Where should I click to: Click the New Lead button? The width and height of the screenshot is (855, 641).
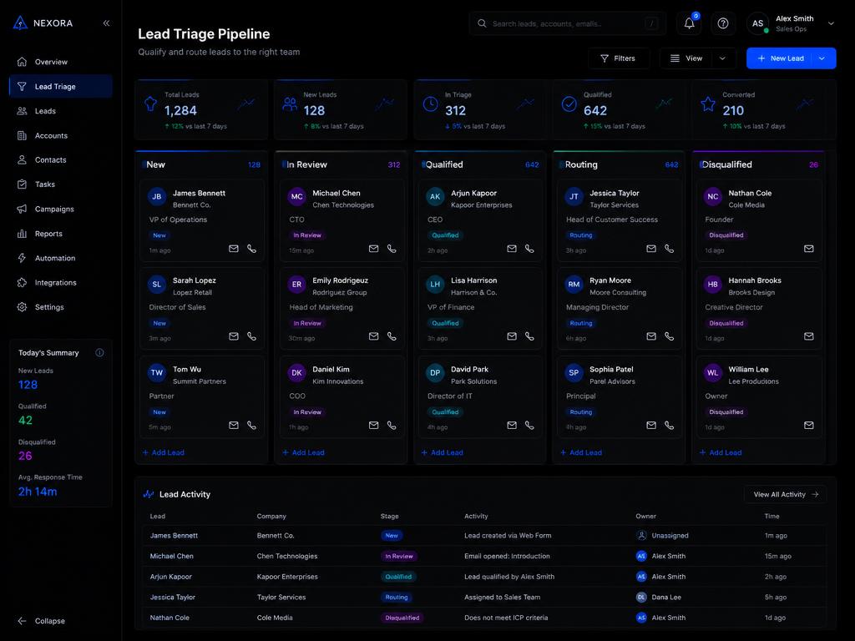coord(780,58)
